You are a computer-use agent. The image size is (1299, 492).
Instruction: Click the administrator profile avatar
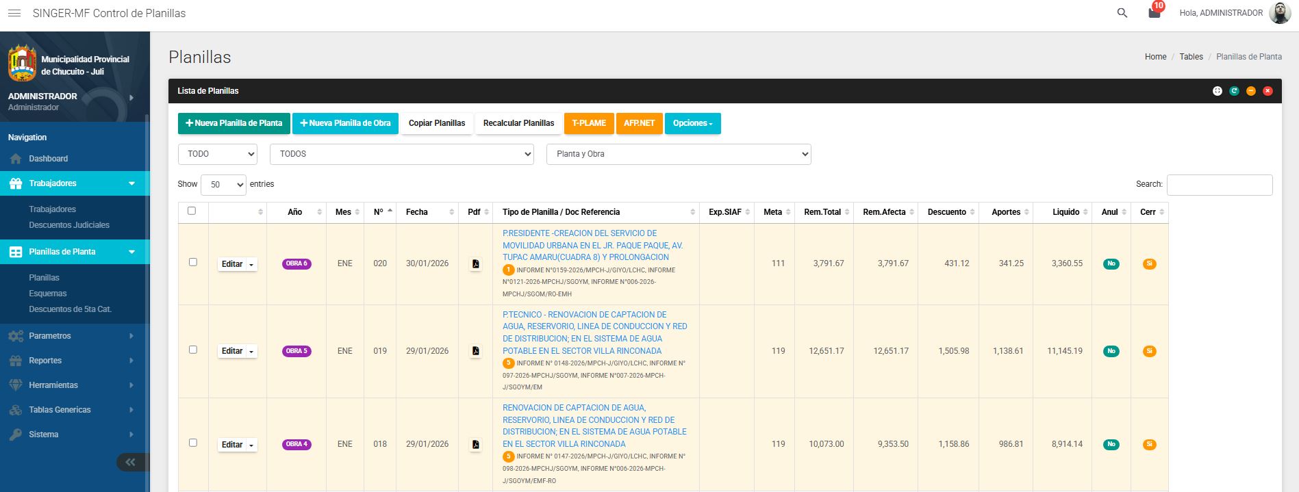pyautogui.click(x=1279, y=13)
